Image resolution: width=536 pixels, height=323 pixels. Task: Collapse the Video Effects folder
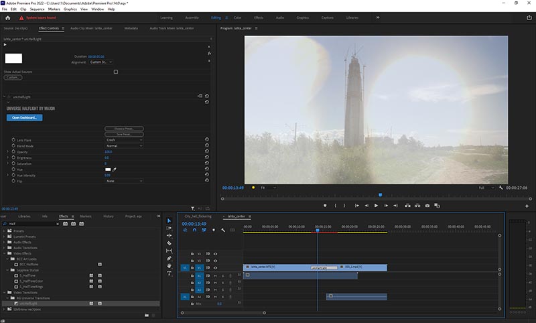point(4,253)
